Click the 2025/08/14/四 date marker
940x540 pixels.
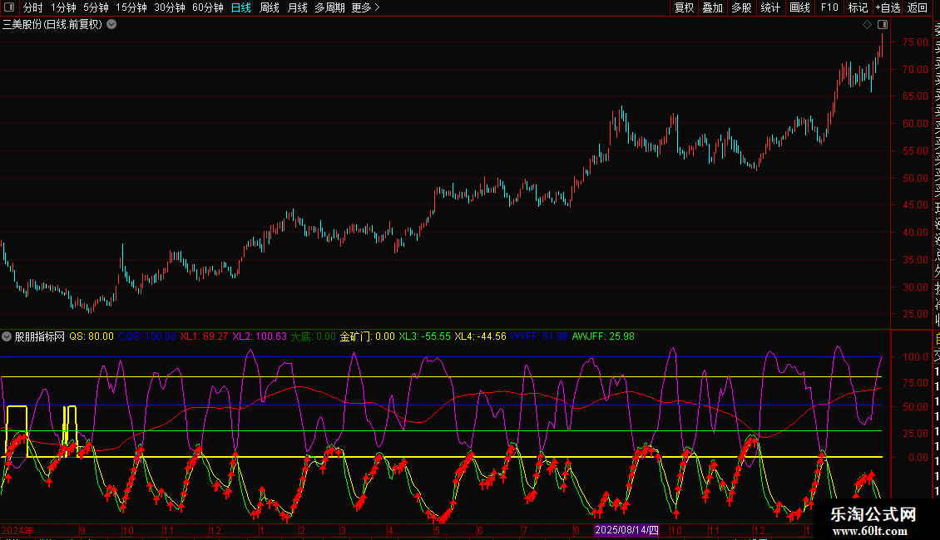[x=626, y=530]
